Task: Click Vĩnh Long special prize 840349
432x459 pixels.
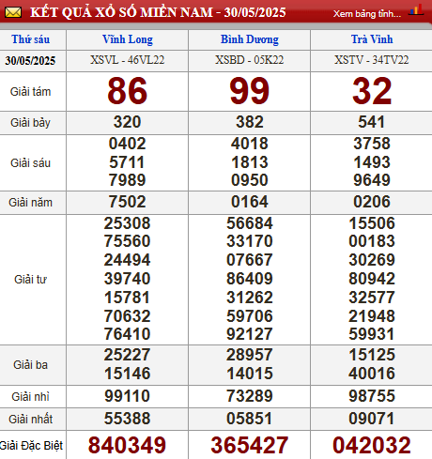Action: 127,445
